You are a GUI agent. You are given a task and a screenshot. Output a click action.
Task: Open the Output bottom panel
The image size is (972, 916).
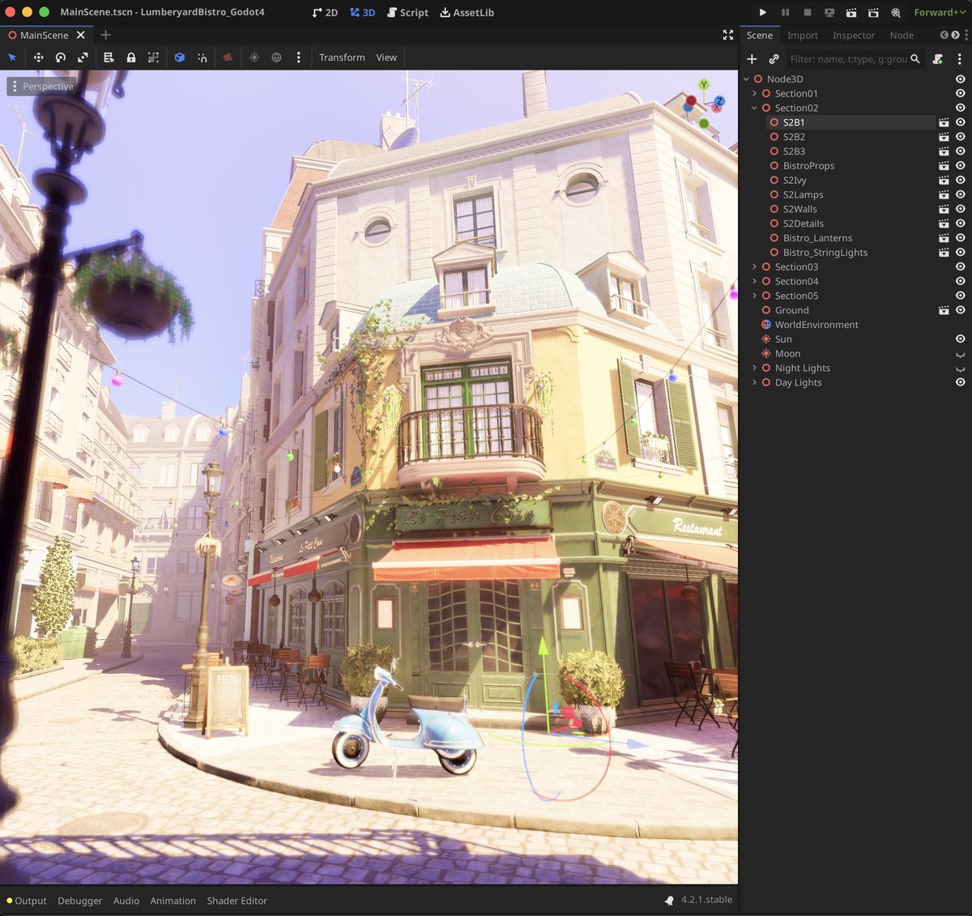point(27,901)
